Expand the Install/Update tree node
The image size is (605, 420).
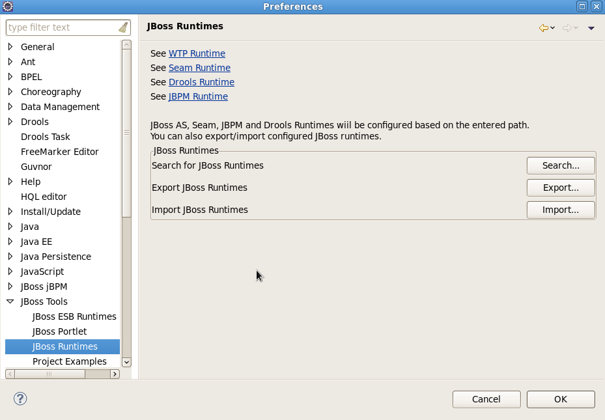click(x=10, y=212)
